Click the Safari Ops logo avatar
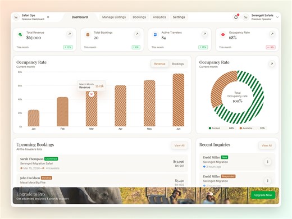 (x=16, y=17)
